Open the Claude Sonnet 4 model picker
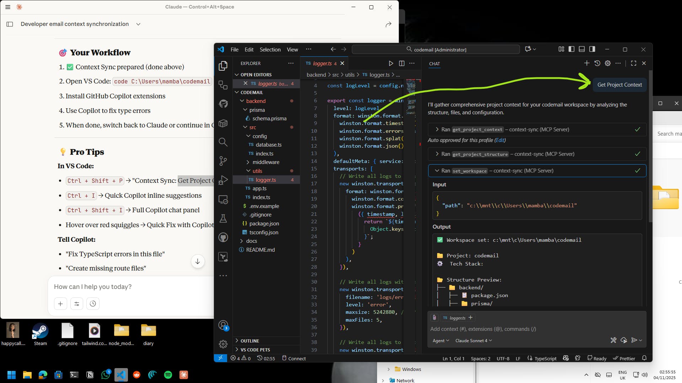This screenshot has height=383, width=682. [473, 340]
